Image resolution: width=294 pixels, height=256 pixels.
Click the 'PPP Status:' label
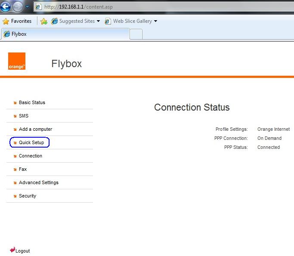(236, 147)
